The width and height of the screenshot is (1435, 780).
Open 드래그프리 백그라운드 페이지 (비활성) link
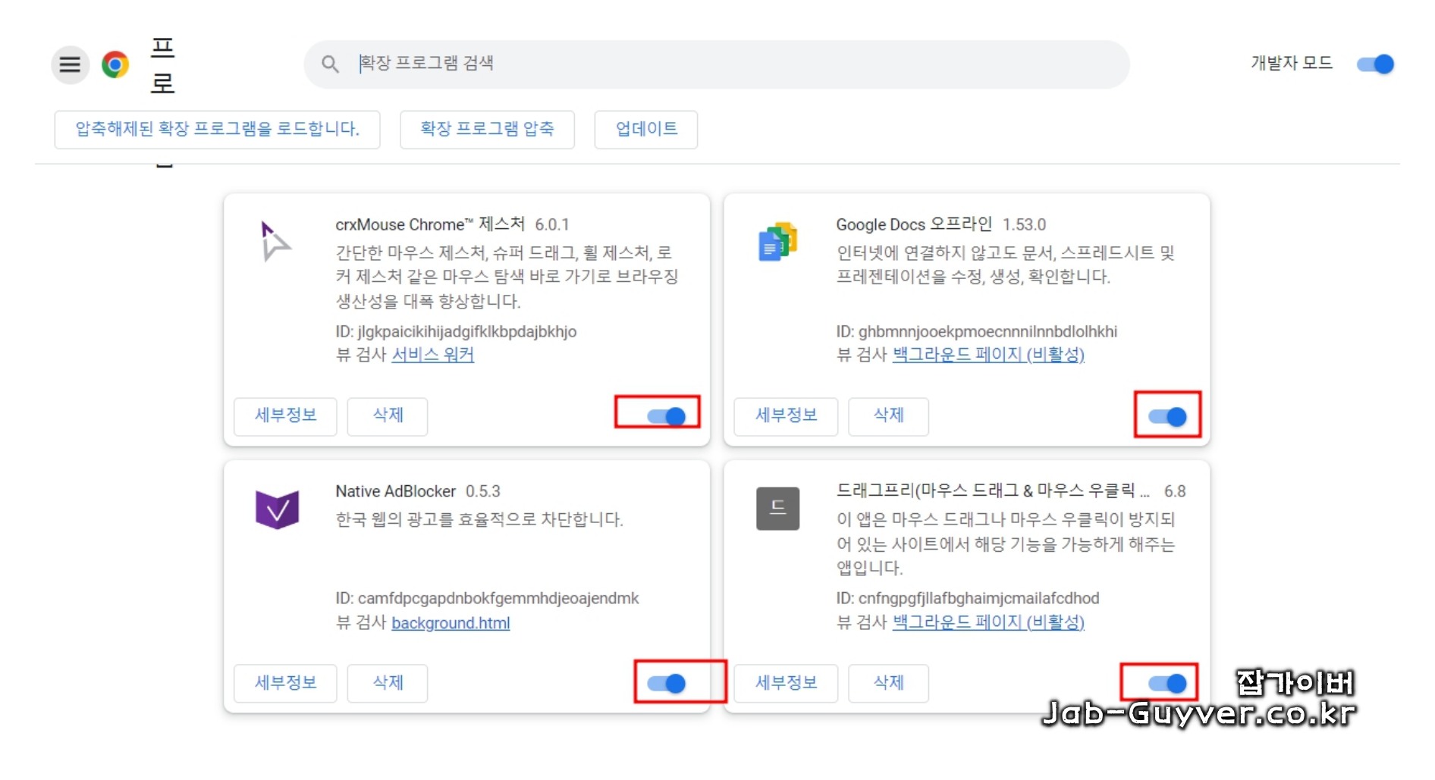988,622
